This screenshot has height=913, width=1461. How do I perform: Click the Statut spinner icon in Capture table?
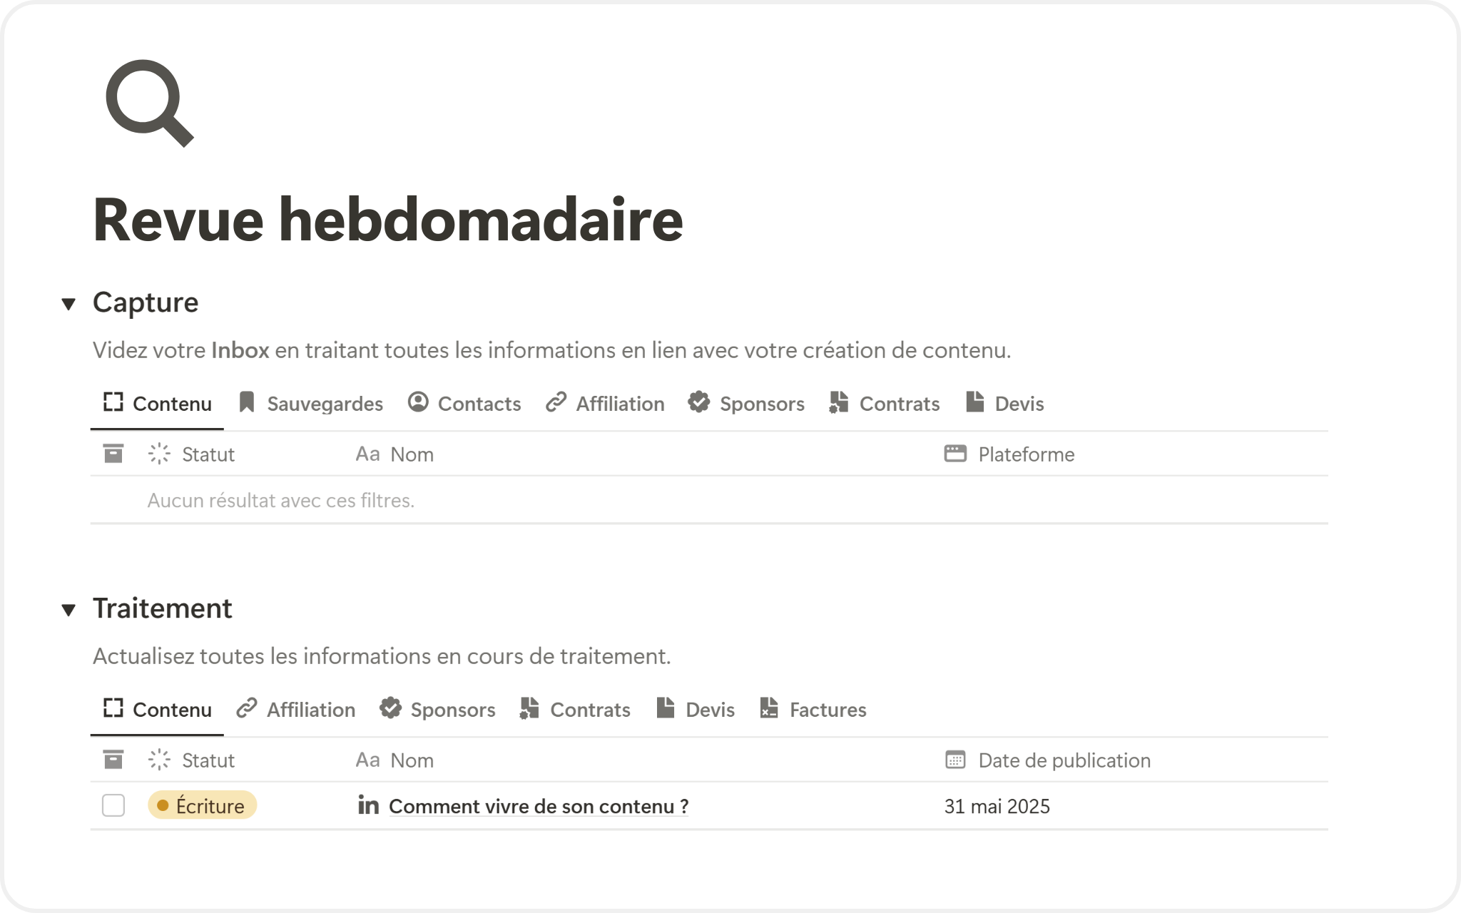(159, 454)
